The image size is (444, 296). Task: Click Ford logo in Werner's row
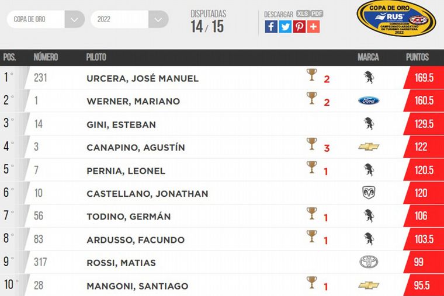[x=369, y=101]
